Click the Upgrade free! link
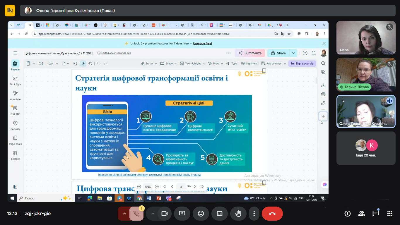 pos(202,43)
